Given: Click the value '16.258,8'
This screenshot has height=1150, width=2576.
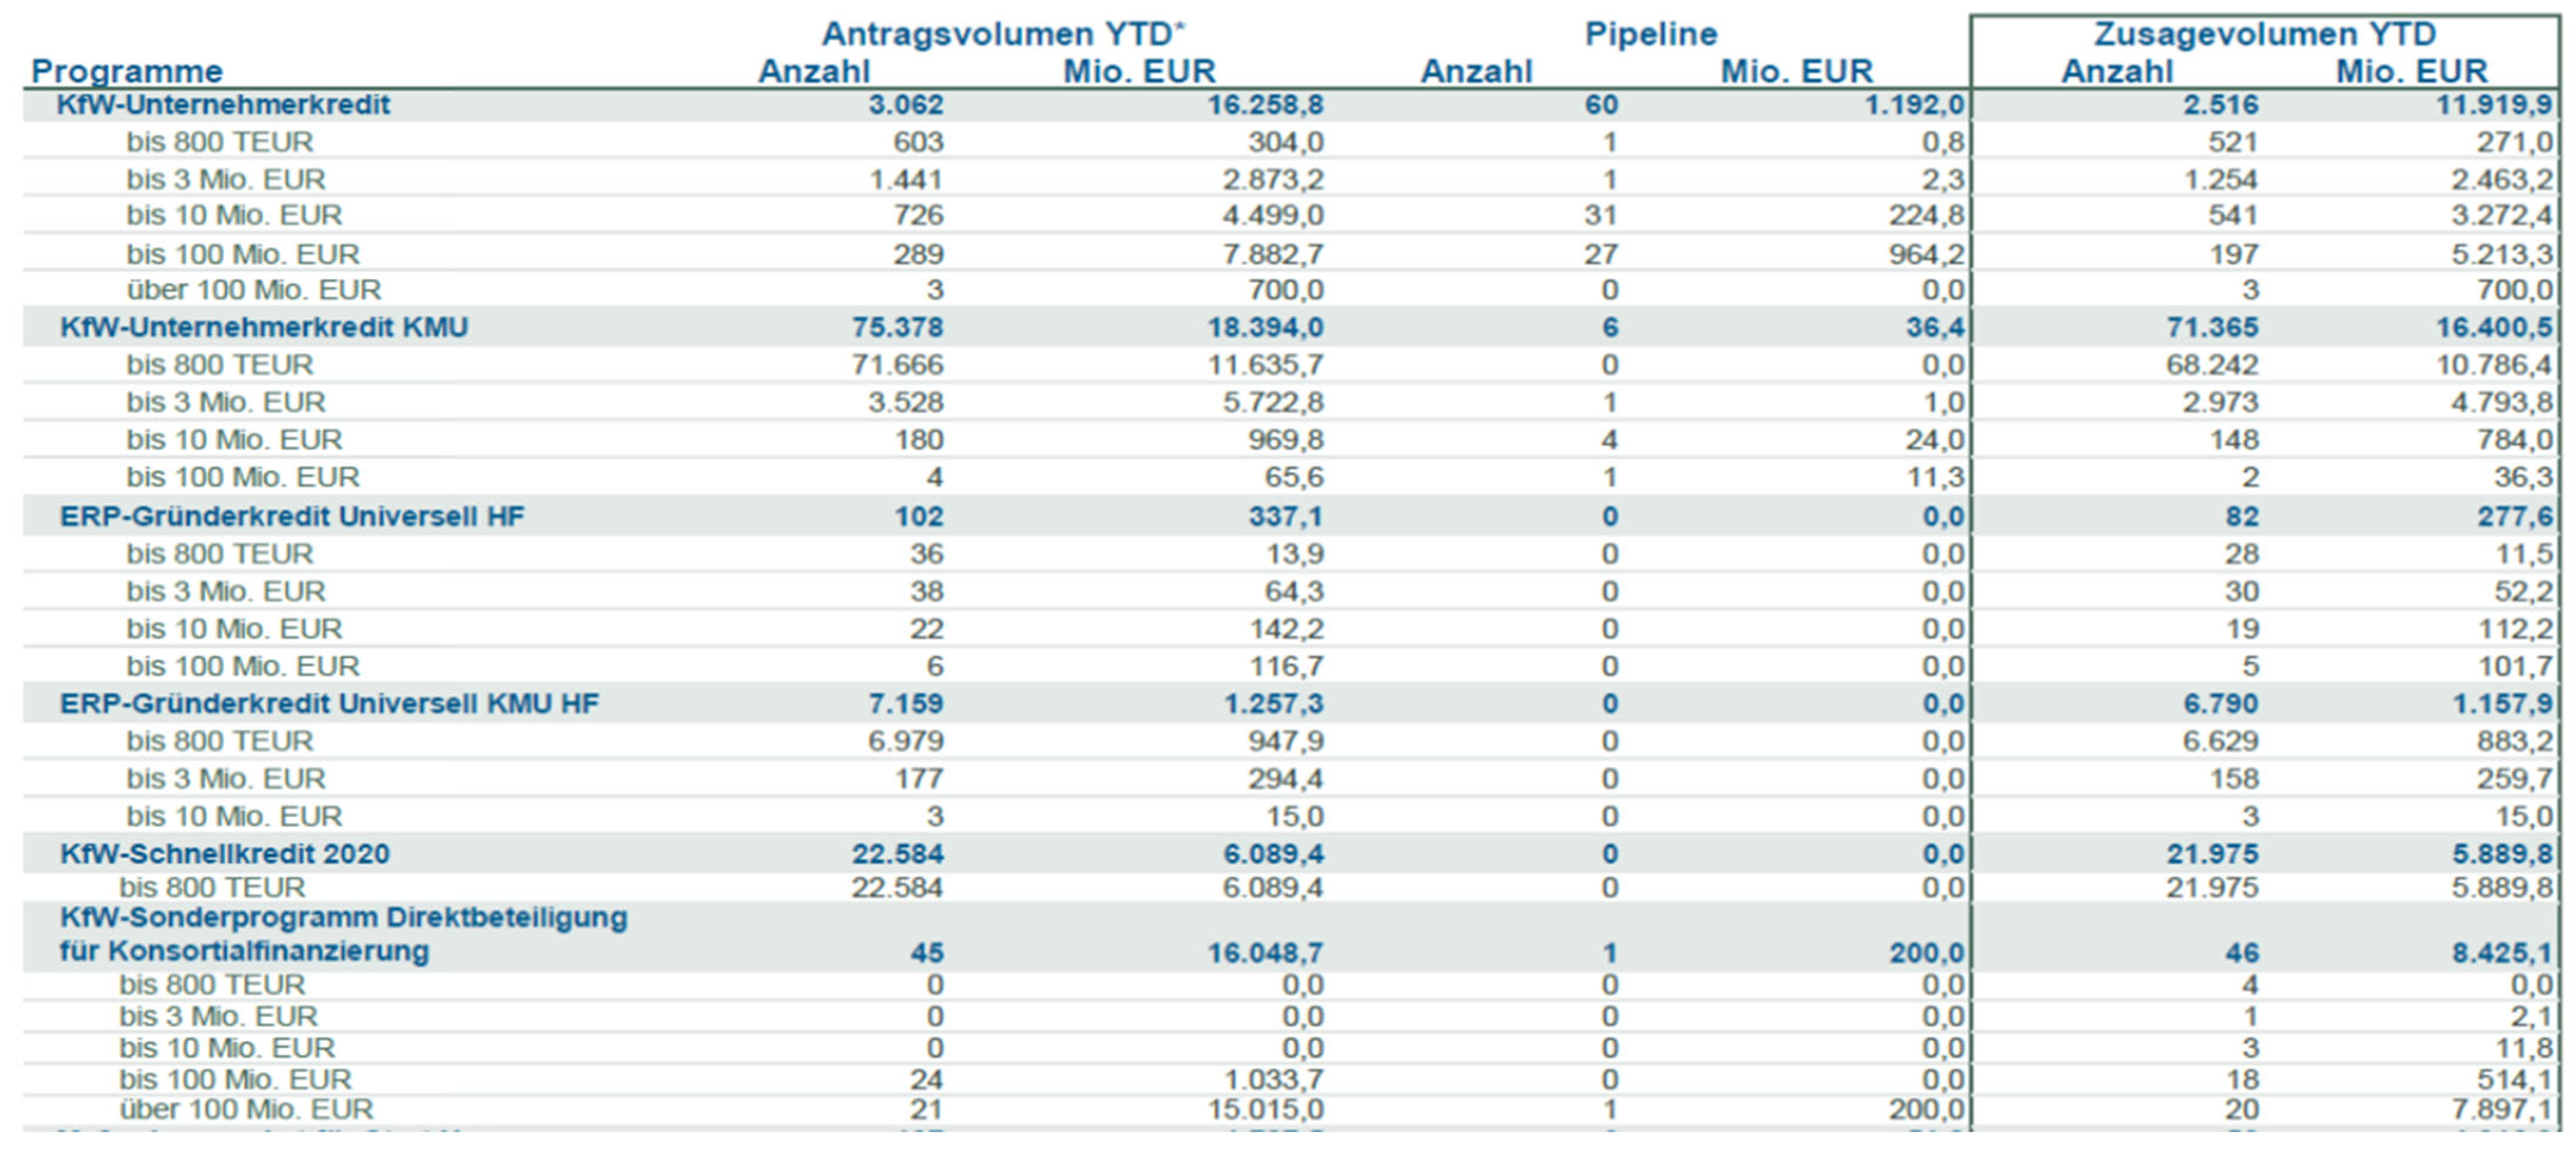Looking at the screenshot, I should [1265, 105].
